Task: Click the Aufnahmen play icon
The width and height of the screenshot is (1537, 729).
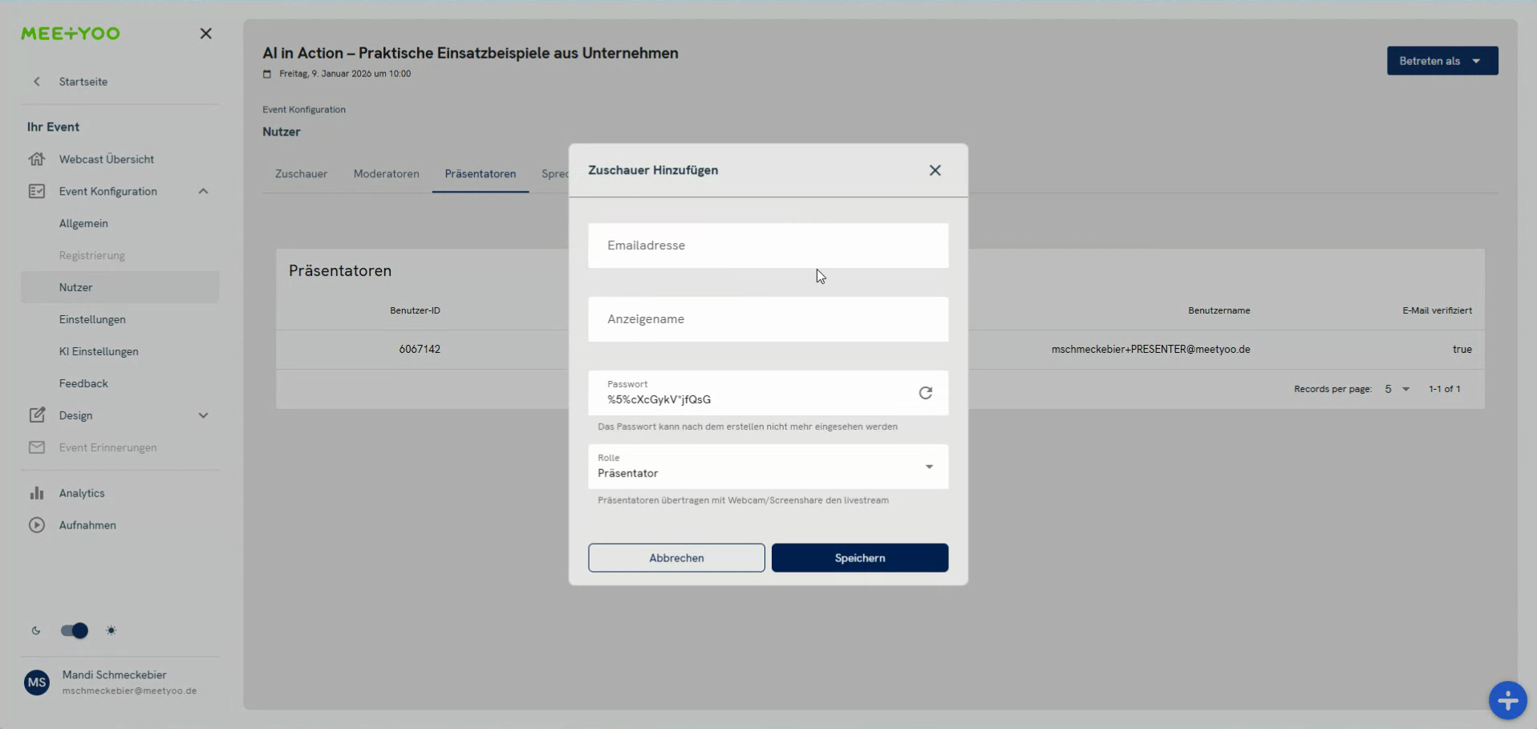Action: (37, 525)
